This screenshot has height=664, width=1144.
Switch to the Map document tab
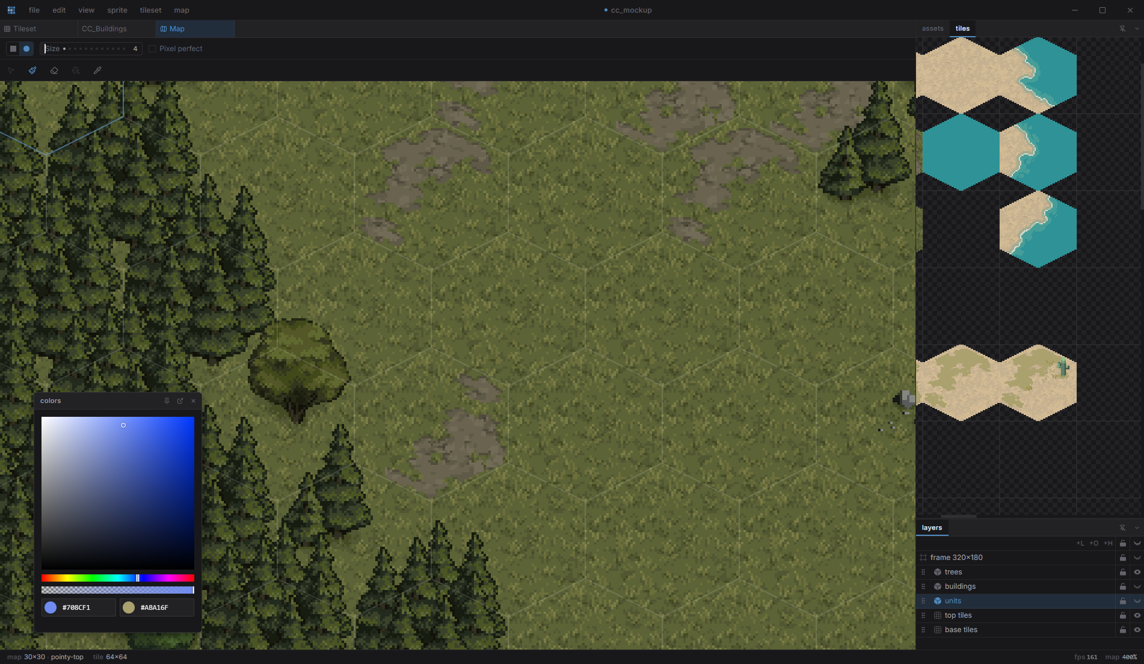click(x=195, y=29)
